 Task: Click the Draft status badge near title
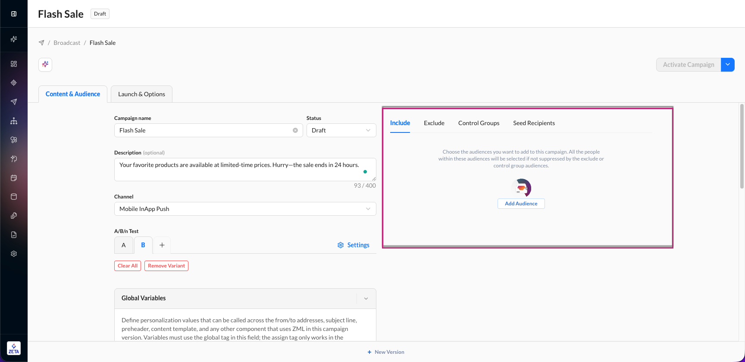click(100, 14)
